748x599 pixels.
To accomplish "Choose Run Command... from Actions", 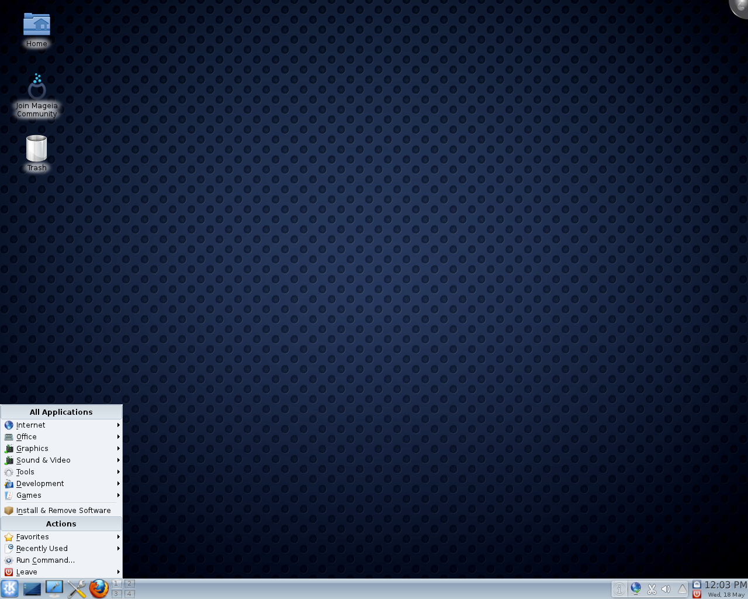I will [61, 560].
